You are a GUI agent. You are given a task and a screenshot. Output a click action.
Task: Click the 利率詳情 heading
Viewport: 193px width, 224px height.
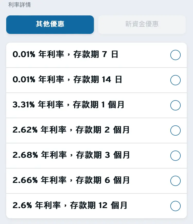coord(20,5)
